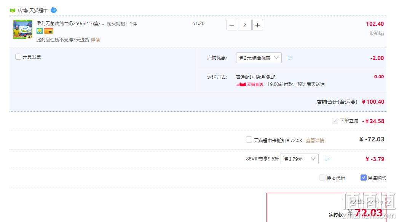399x222 pixels.
Task: Open the blue chat bubble beside 天猫超市
Action: pos(54,10)
